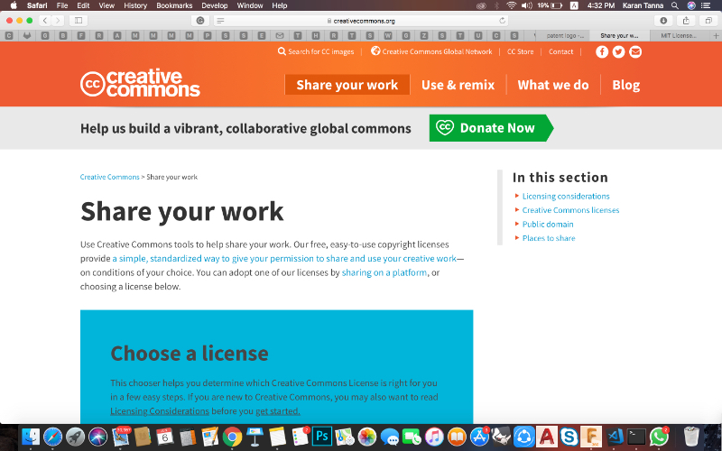Open the File menu

point(61,5)
